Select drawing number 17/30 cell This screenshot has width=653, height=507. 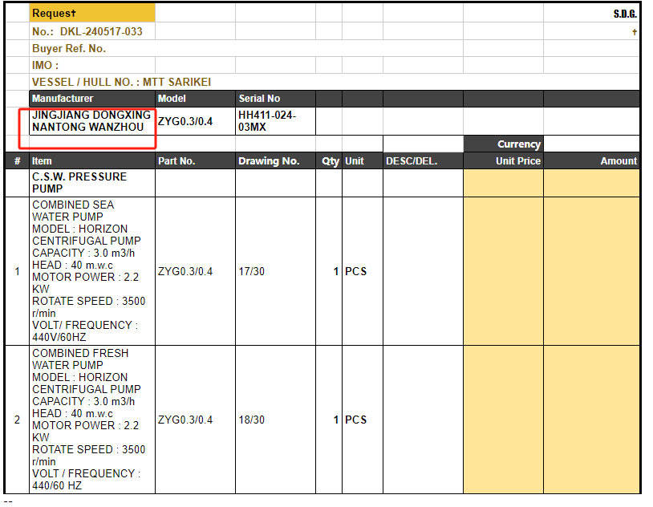(x=274, y=271)
